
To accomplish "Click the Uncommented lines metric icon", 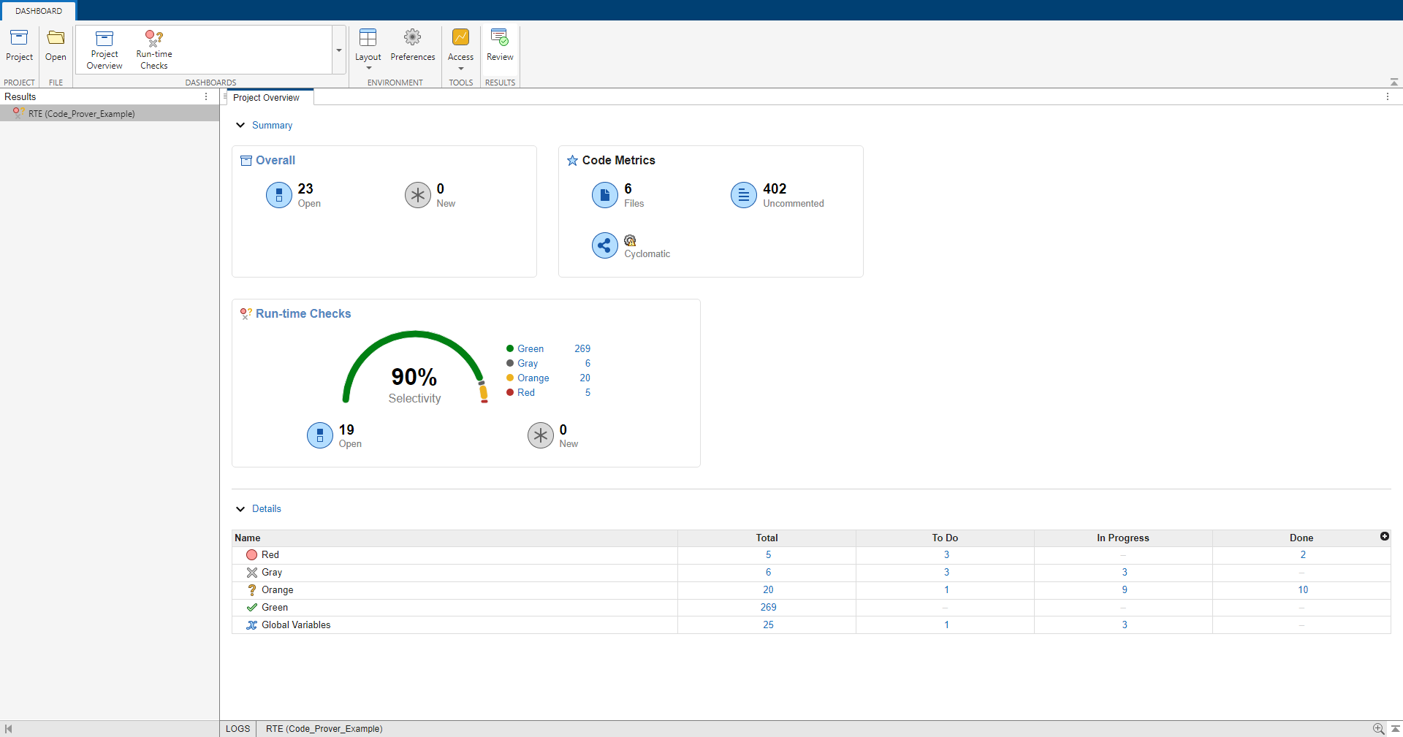I will coord(744,195).
